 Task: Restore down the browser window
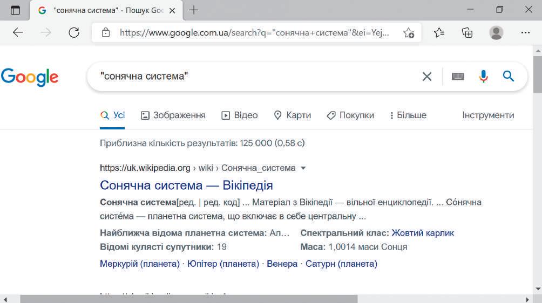499,10
